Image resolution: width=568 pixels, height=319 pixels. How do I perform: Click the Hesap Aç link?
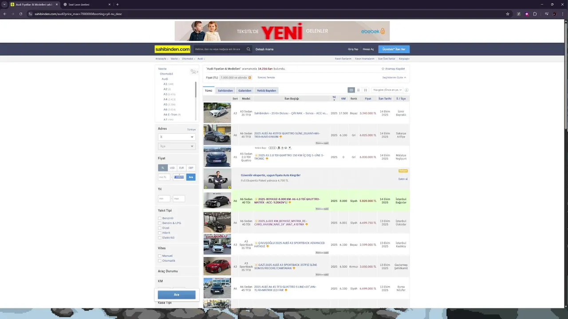(x=368, y=49)
